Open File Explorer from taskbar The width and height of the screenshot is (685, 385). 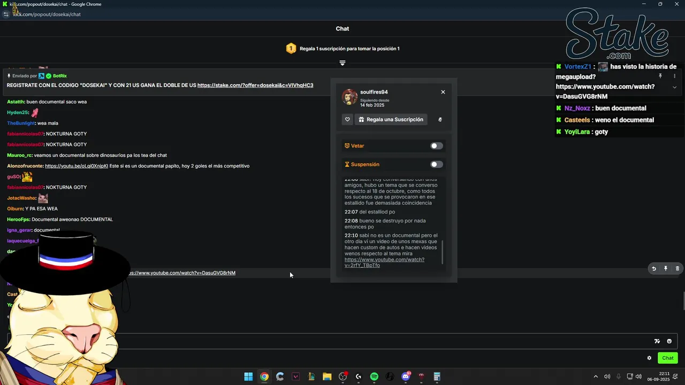(x=327, y=376)
